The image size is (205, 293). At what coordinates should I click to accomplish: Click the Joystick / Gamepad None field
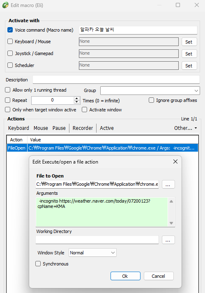(x=129, y=54)
